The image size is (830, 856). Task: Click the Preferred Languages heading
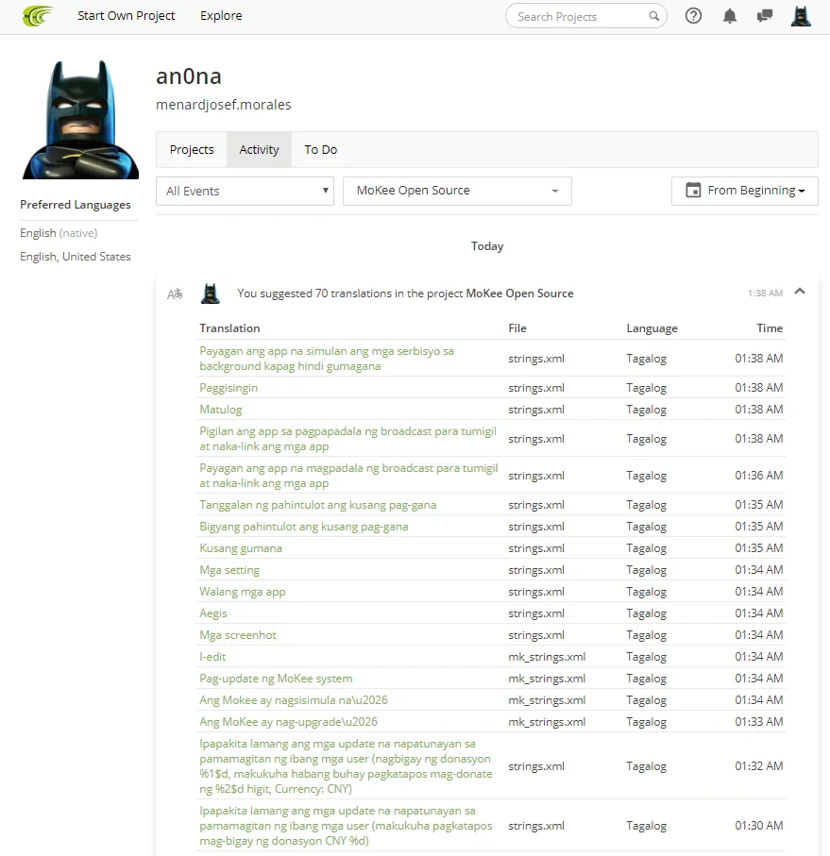coord(76,205)
